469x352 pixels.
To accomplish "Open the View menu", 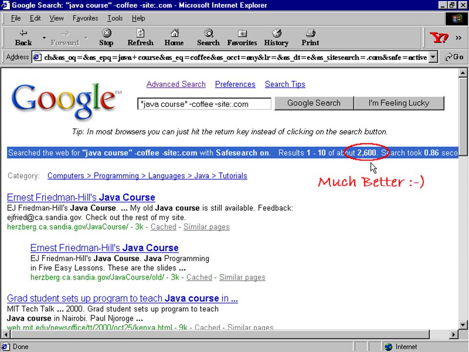I will coord(57,18).
